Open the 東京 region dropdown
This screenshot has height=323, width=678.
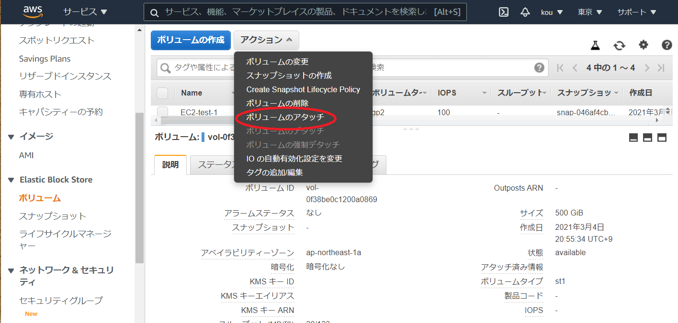[x=589, y=12]
